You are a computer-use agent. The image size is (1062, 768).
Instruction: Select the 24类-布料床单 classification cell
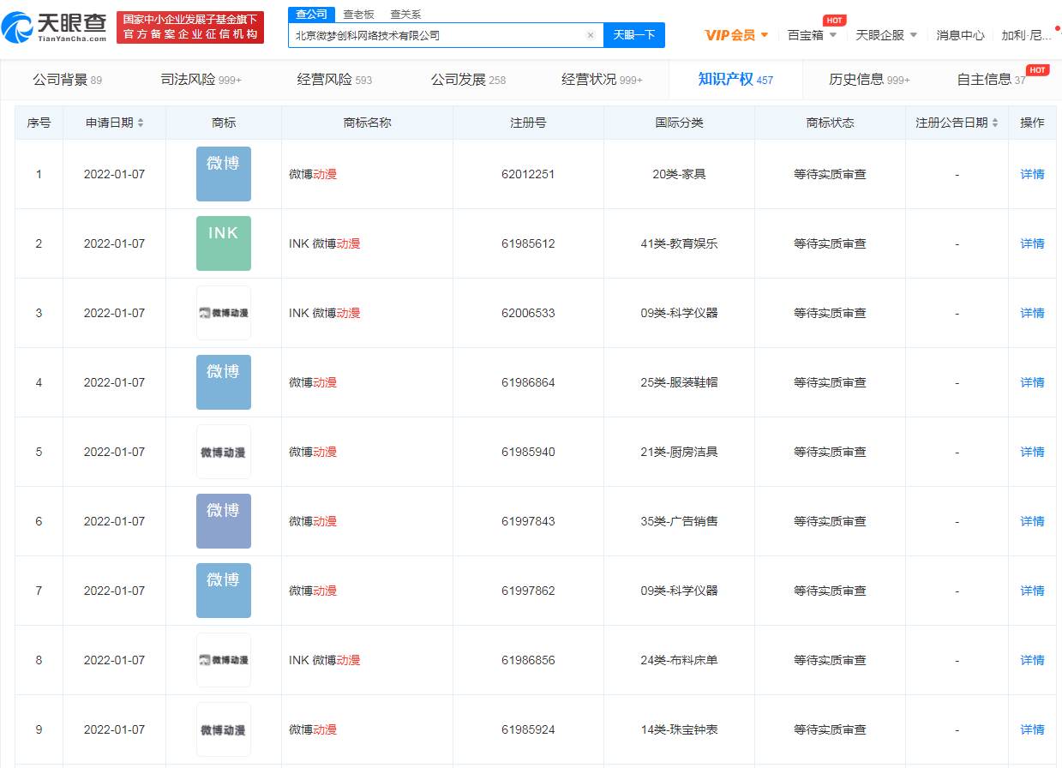(x=679, y=660)
